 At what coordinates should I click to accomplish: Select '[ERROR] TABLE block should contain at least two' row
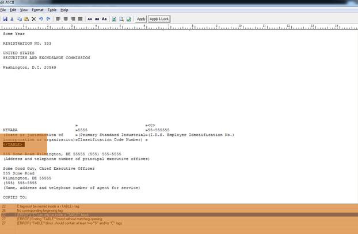click(179, 223)
